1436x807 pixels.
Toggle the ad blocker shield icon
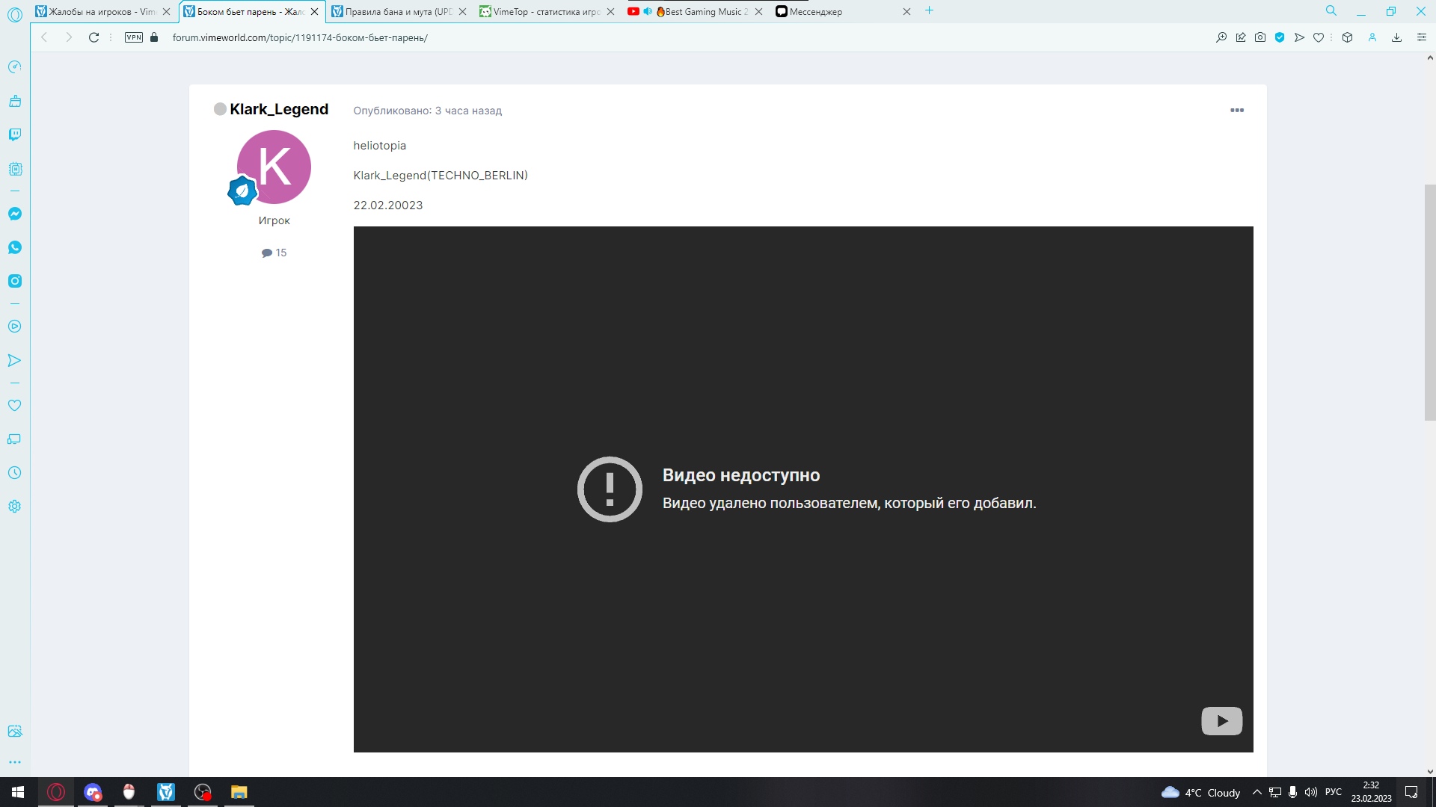pos(1280,37)
